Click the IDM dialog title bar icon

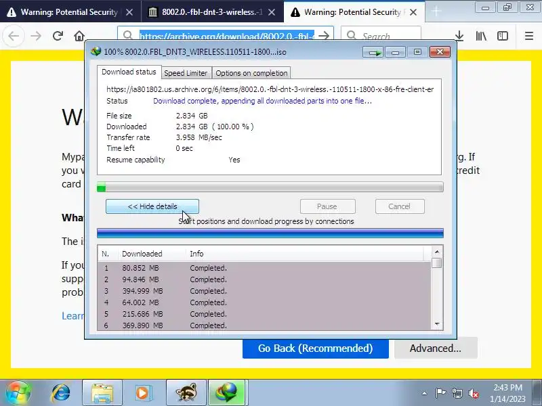point(96,51)
